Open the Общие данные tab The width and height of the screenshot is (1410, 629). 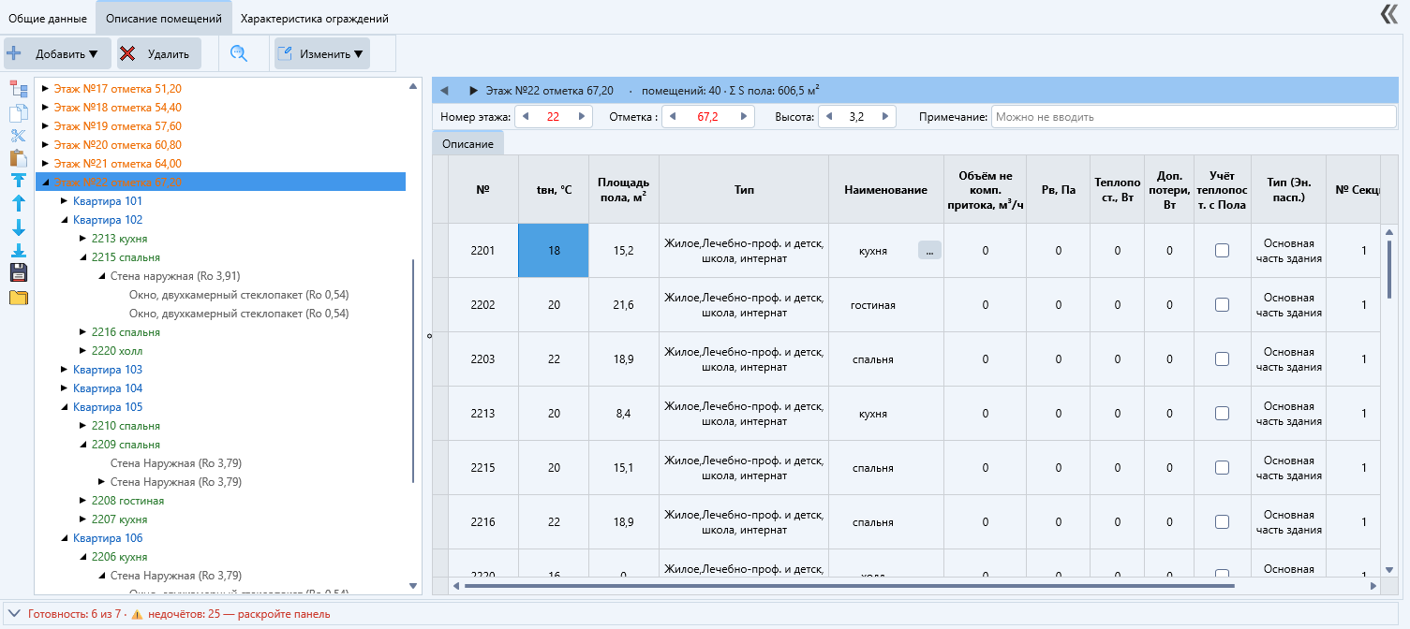point(48,18)
